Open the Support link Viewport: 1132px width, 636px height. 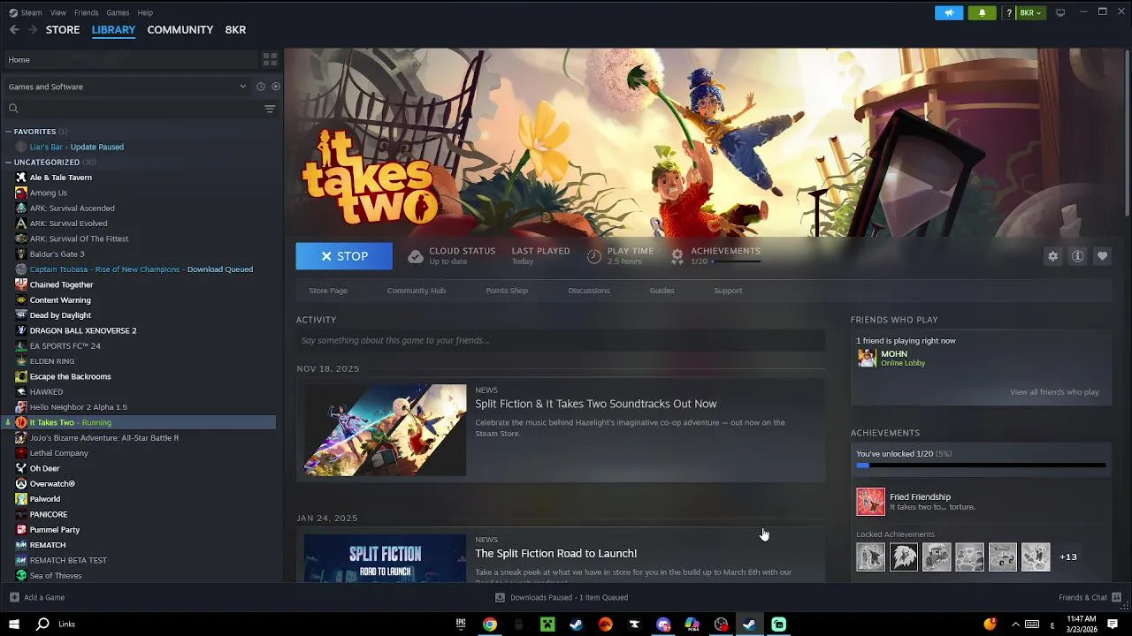pos(728,291)
